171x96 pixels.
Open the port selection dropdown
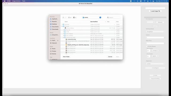point(150,22)
